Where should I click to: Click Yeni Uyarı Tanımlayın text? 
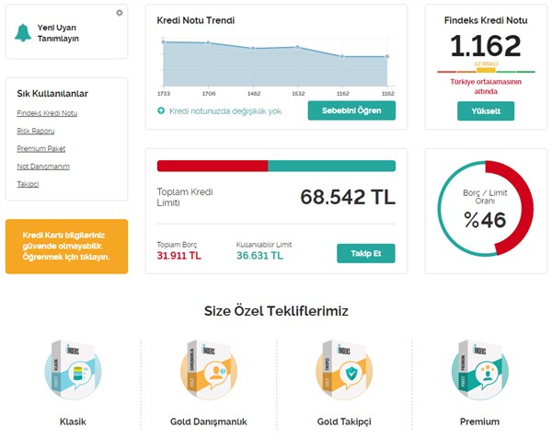[x=58, y=34]
